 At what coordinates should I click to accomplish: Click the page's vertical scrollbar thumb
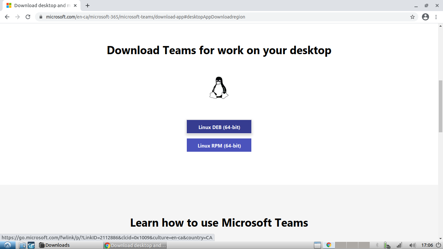pyautogui.click(x=440, y=106)
